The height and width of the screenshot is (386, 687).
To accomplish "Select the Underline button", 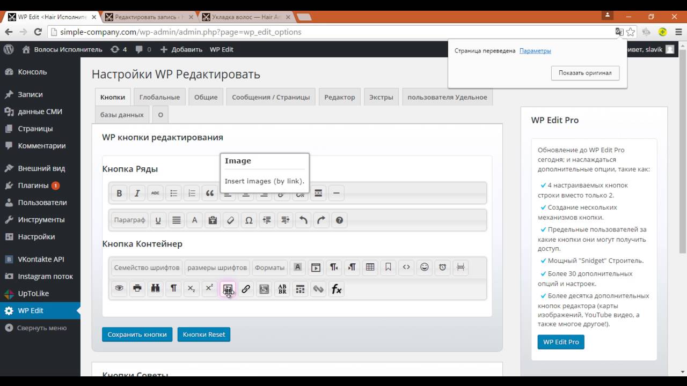I will [x=158, y=220].
